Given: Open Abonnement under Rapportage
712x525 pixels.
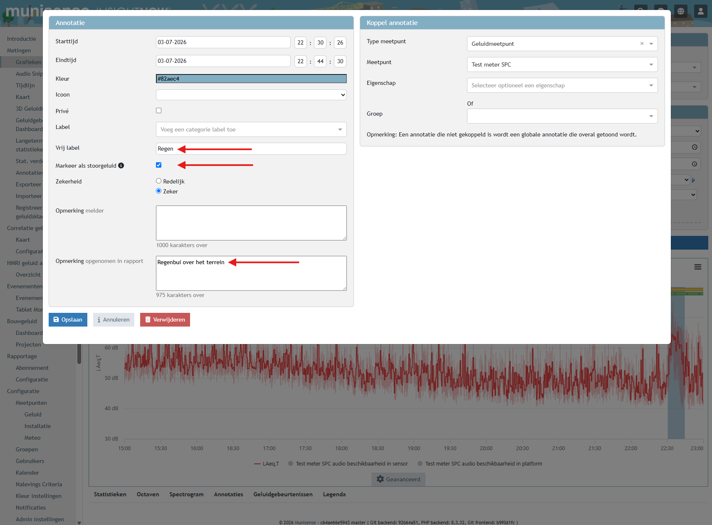Looking at the screenshot, I should [x=32, y=368].
